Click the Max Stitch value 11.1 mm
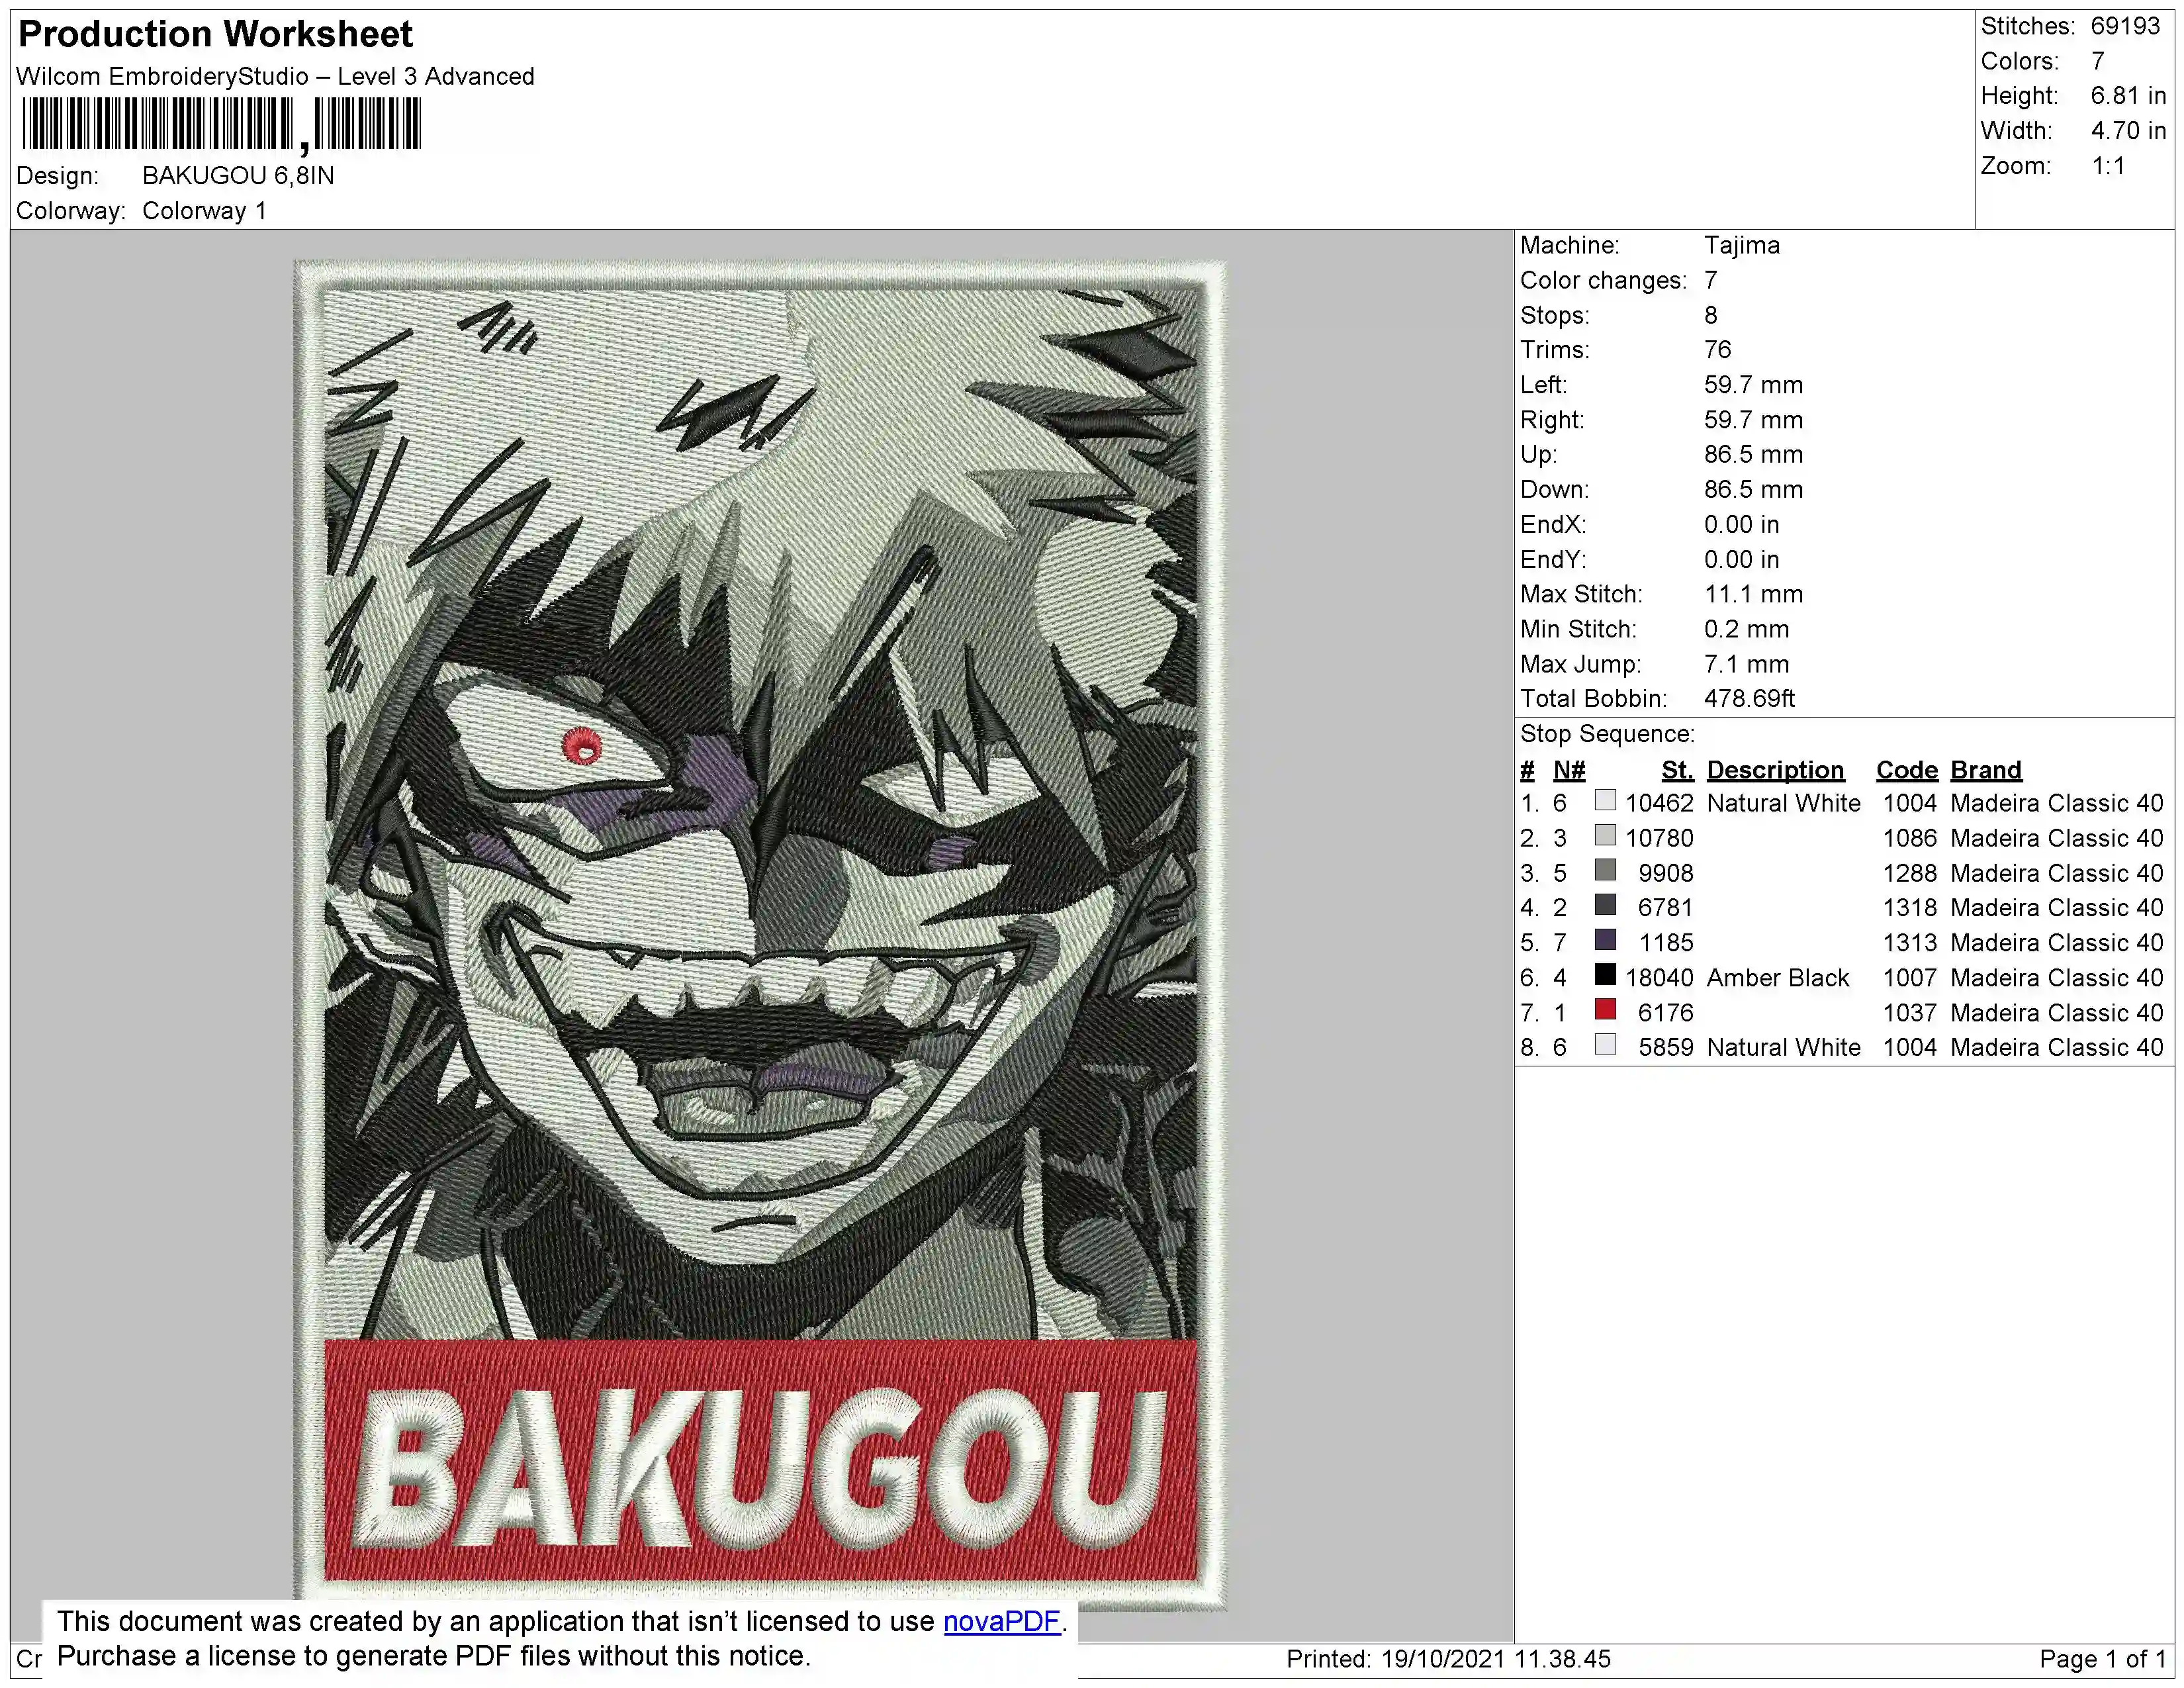This screenshot has height=1688, width=2184. (x=1753, y=594)
